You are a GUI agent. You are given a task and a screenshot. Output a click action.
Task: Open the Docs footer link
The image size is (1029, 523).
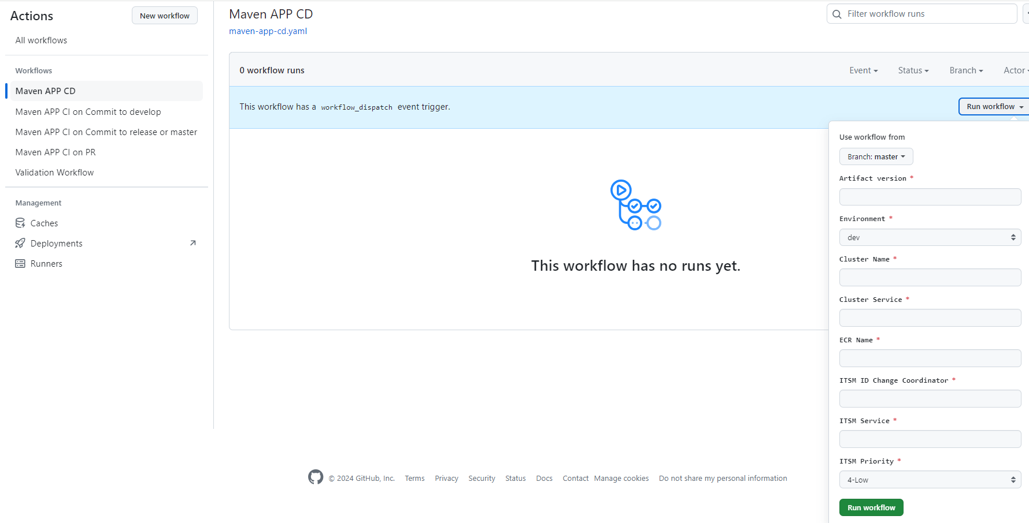(544, 479)
